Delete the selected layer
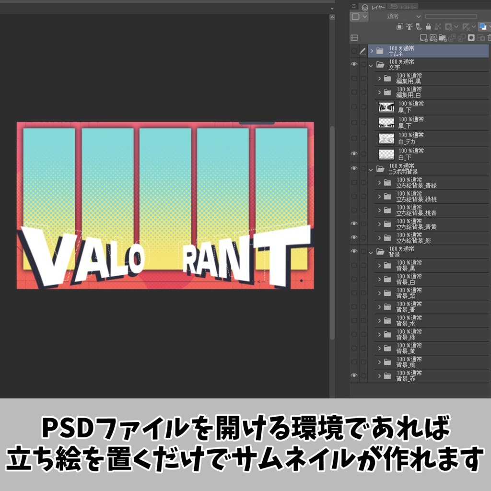 489,37
